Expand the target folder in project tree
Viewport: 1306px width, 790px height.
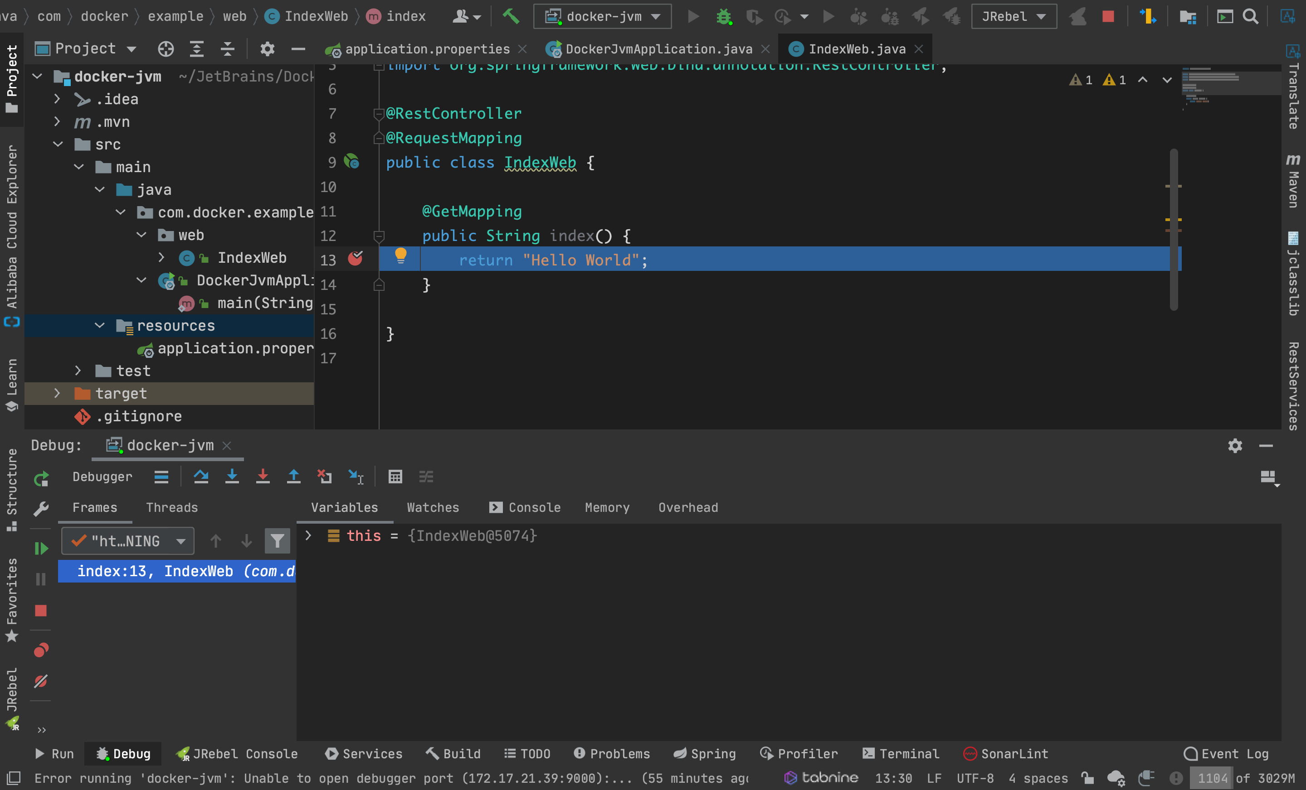coord(57,393)
